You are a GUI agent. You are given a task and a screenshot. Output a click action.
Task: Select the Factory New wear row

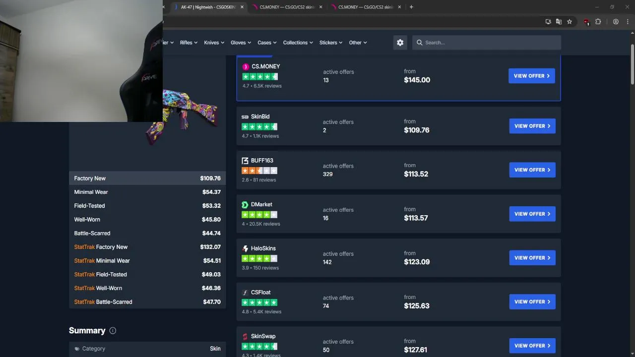click(147, 178)
